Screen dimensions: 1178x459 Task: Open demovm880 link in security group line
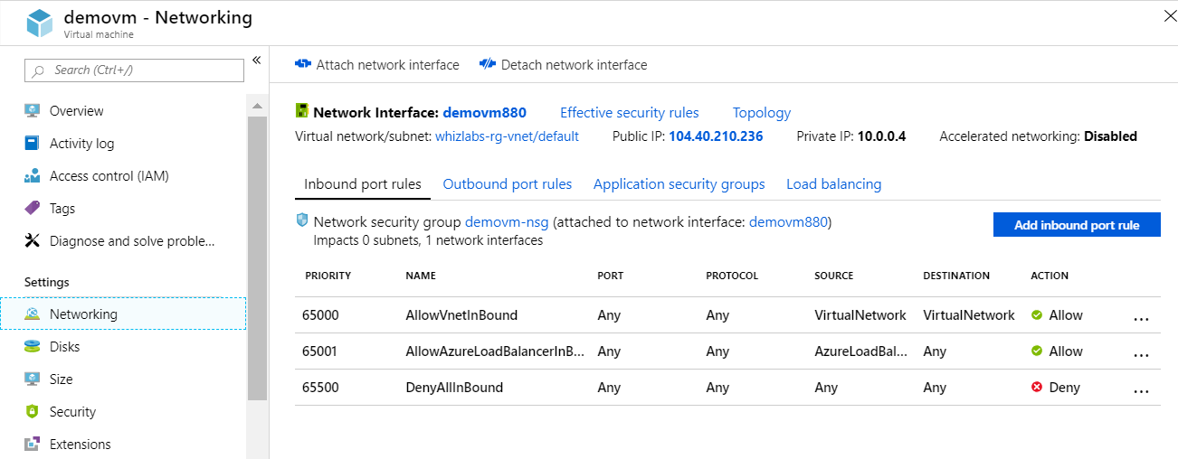(x=788, y=221)
